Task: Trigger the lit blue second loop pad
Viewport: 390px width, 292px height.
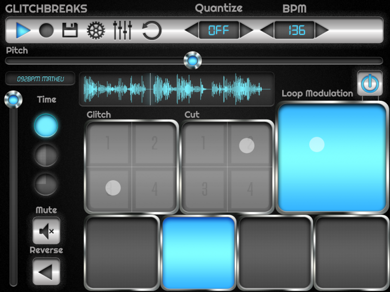Action: 198,253
